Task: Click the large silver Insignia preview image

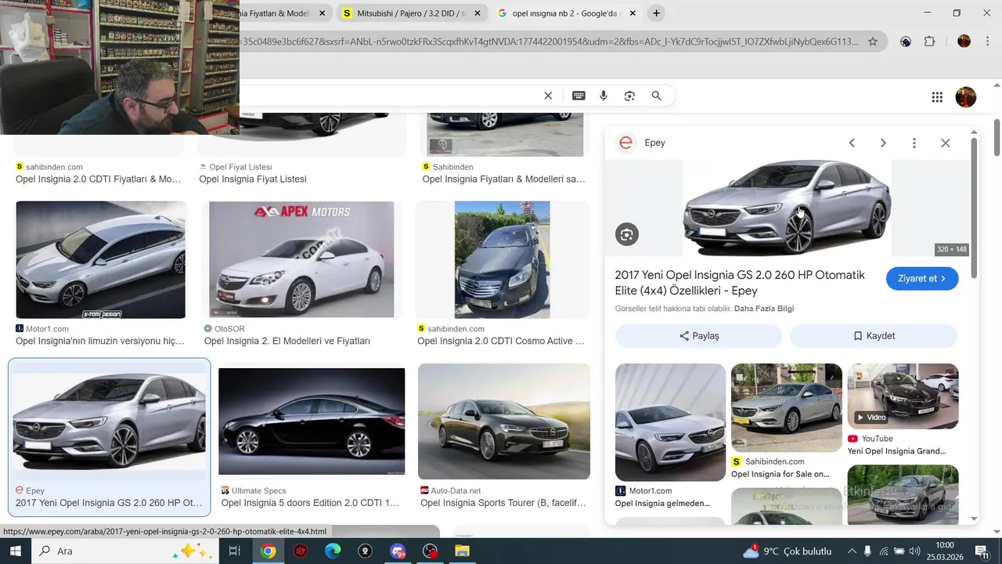Action: (x=787, y=208)
